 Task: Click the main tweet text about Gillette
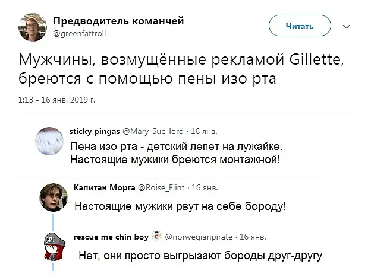pyautogui.click(x=181, y=71)
